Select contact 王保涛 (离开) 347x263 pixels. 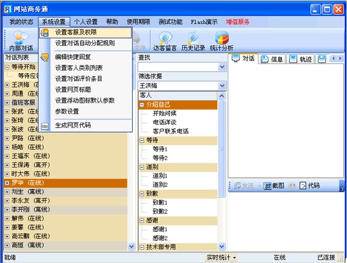[65, 165]
